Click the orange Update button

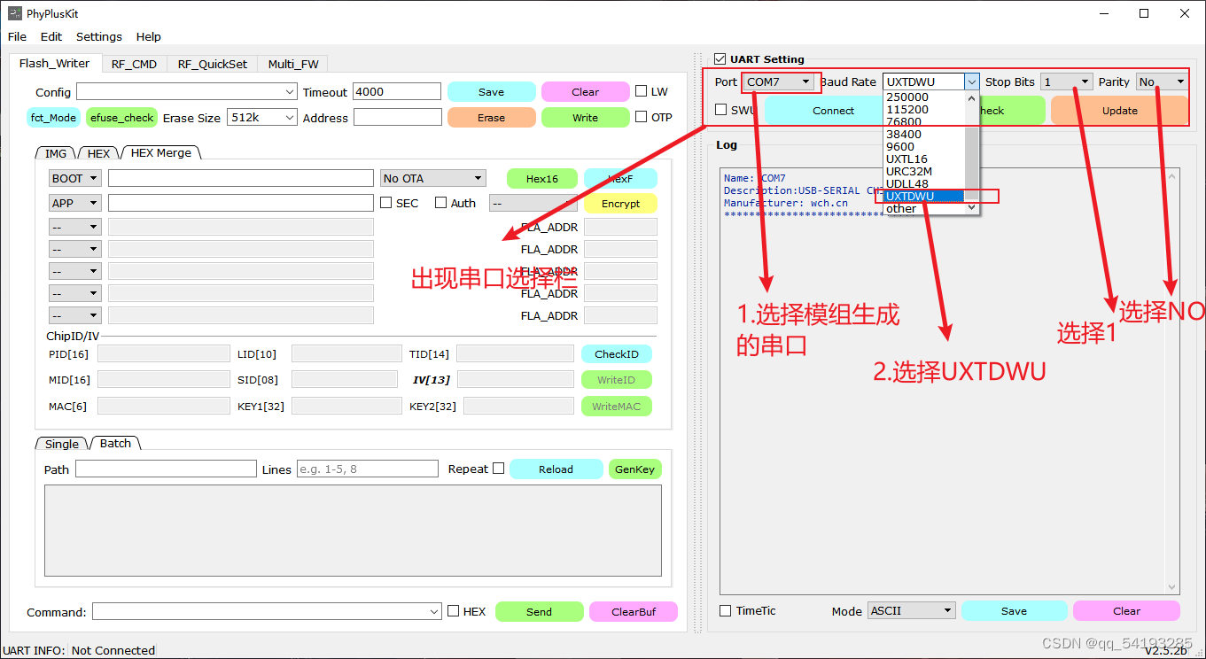click(x=1119, y=111)
